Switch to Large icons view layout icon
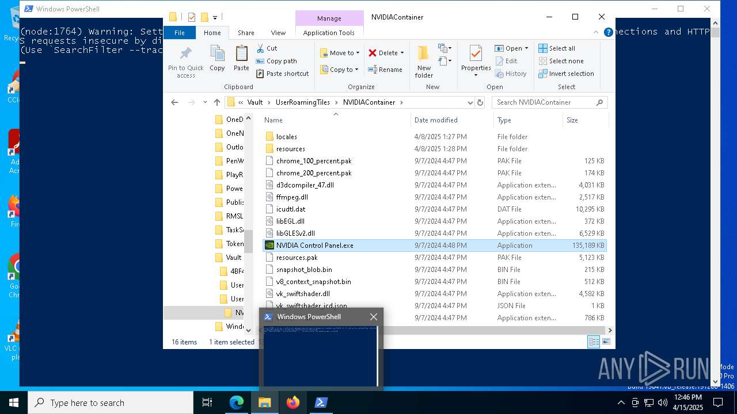Screen dimensions: 737x414 click(x=606, y=342)
